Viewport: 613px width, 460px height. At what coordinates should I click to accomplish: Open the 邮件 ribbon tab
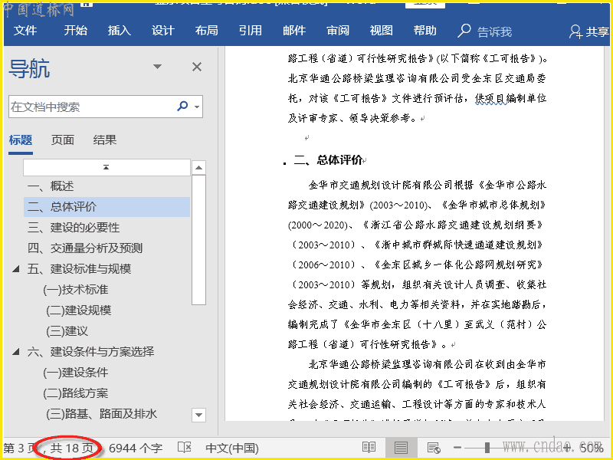point(294,31)
